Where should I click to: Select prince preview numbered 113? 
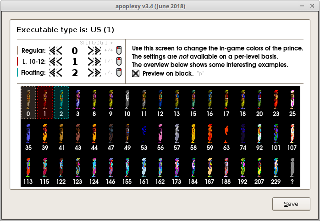[x=28, y=171]
